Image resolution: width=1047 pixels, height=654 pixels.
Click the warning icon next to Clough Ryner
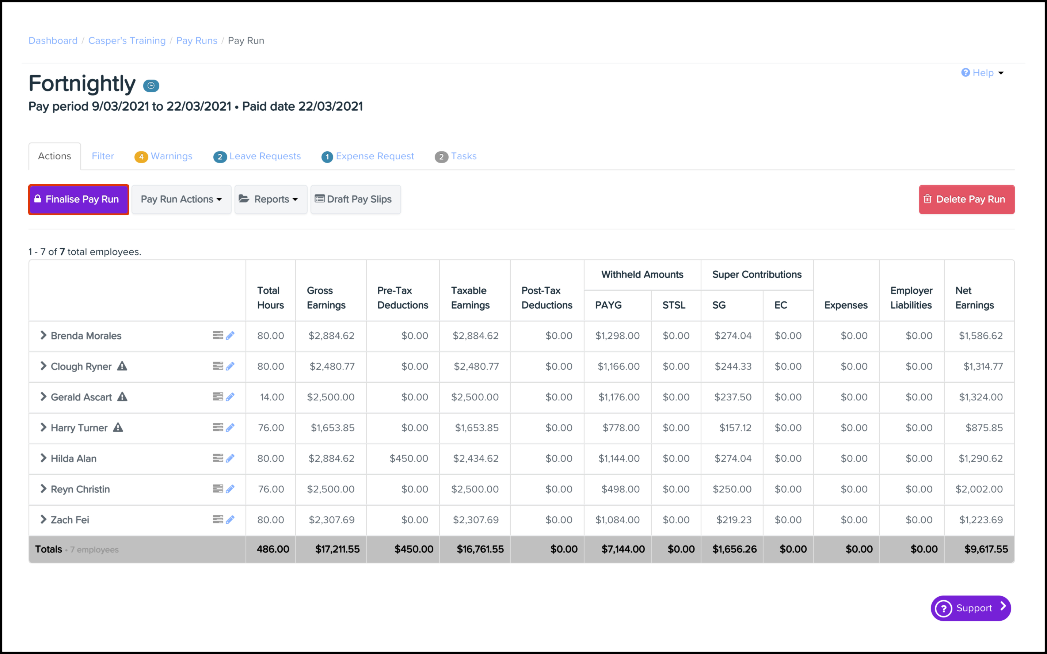click(x=122, y=366)
